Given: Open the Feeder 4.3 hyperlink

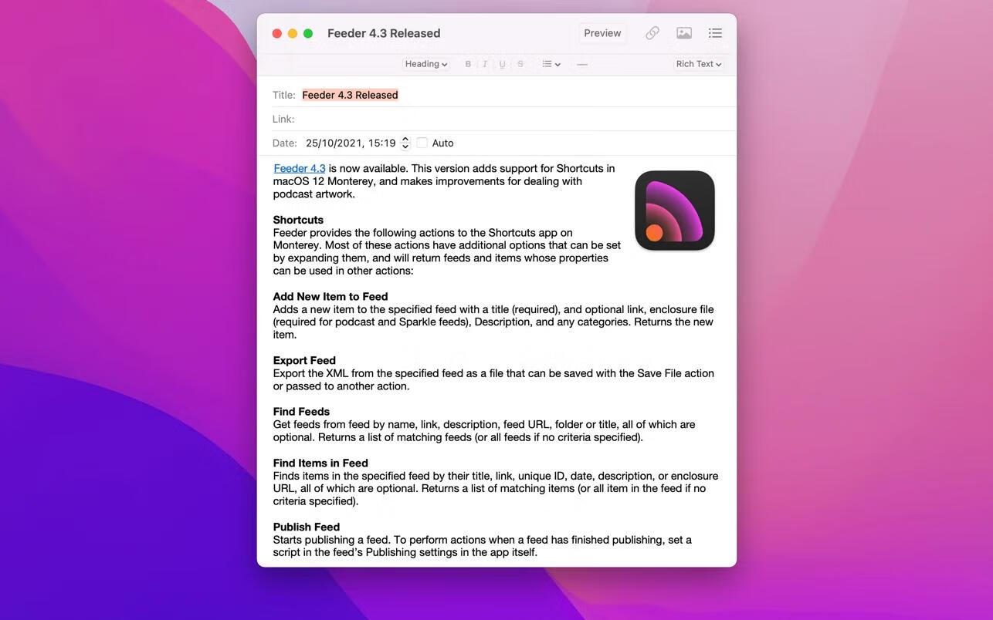Looking at the screenshot, I should (300, 168).
